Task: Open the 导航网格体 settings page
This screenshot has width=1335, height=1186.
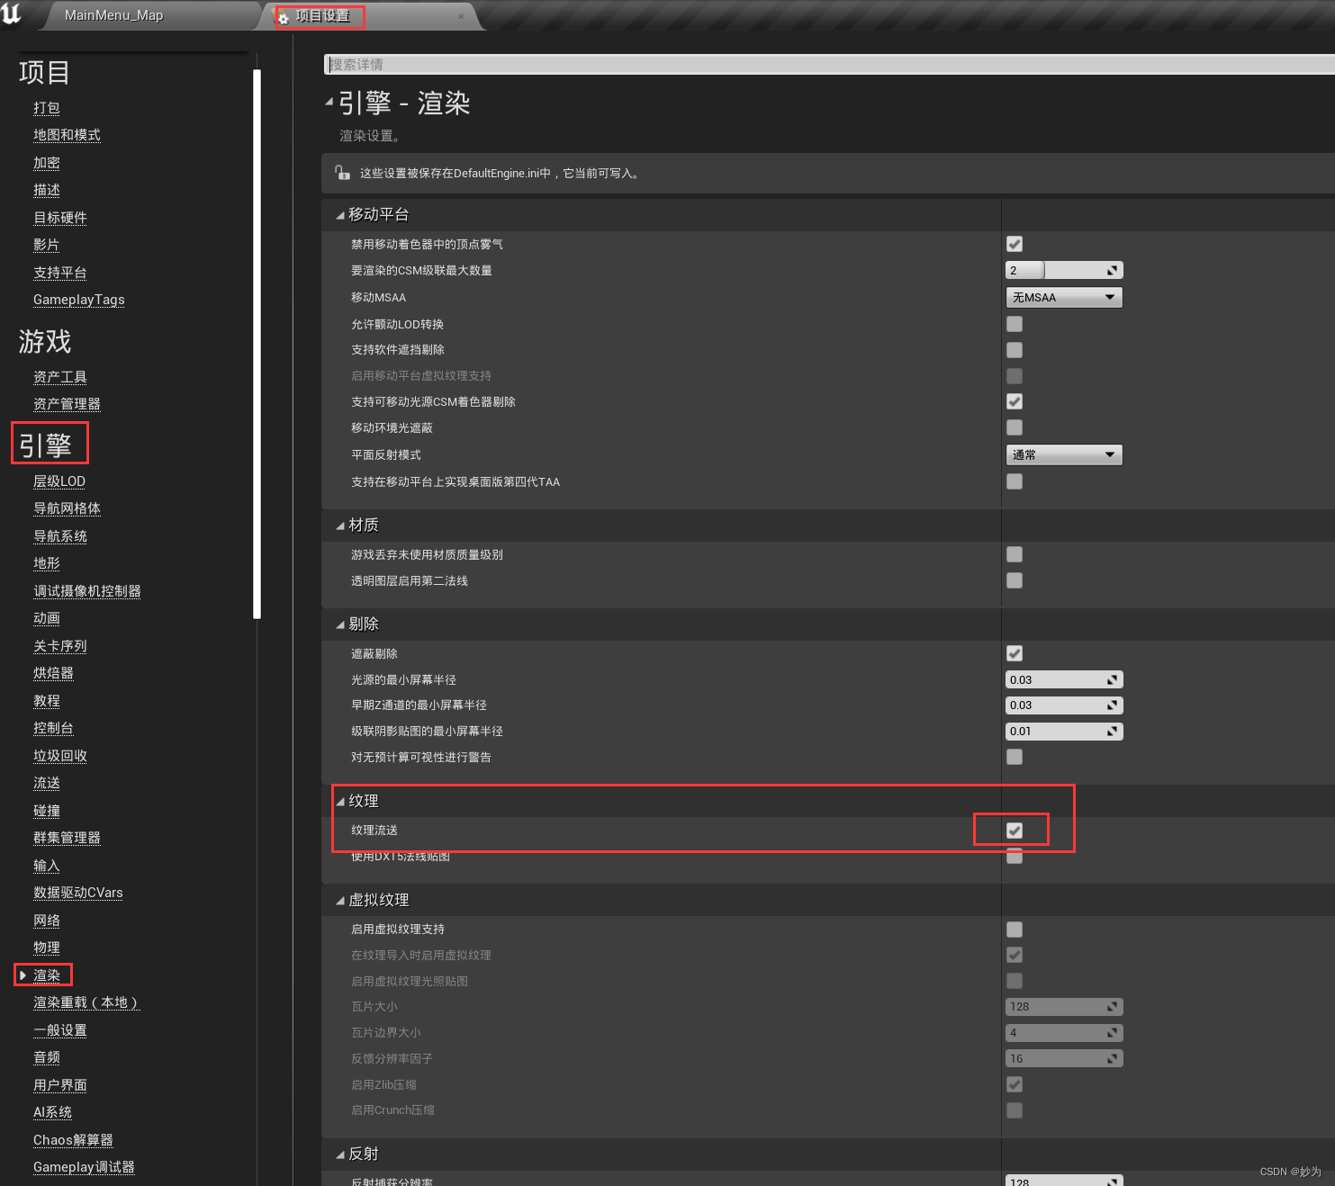Action: (x=67, y=508)
